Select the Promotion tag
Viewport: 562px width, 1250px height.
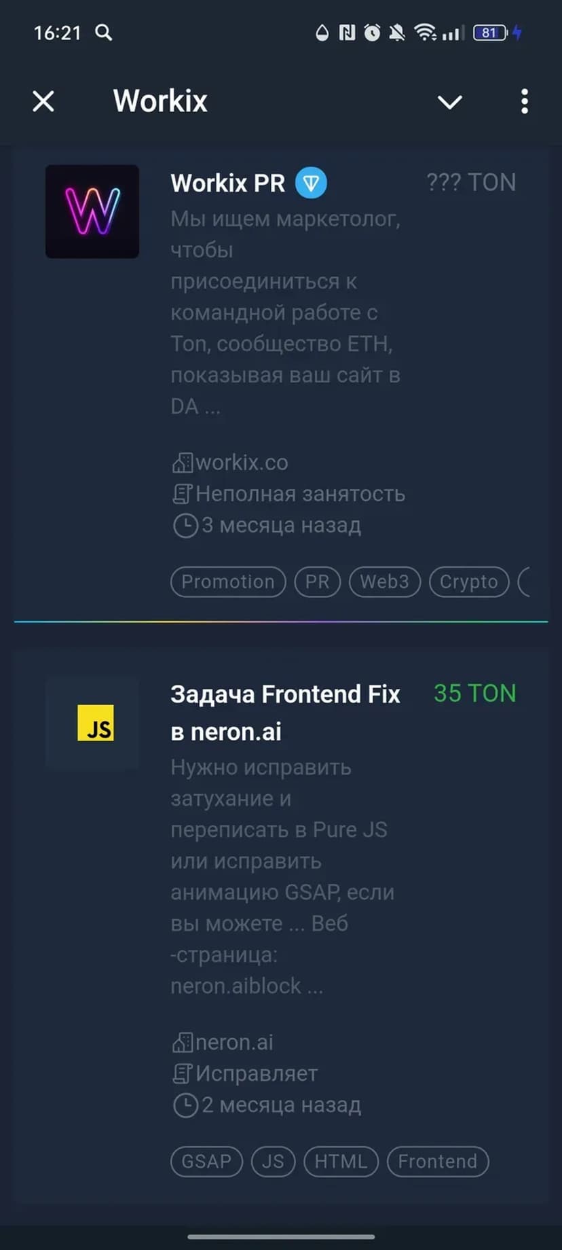(x=228, y=582)
